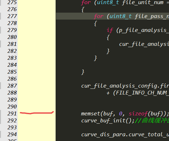Image resolution: width=169 pixels, height=141 pixels.
Task: Click line number 276 in the gutter
Action: click(x=12, y=9)
